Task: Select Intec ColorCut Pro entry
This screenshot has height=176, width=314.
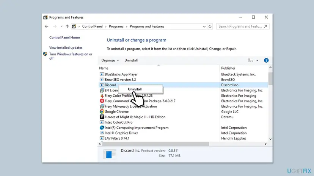Action: pos(119,122)
